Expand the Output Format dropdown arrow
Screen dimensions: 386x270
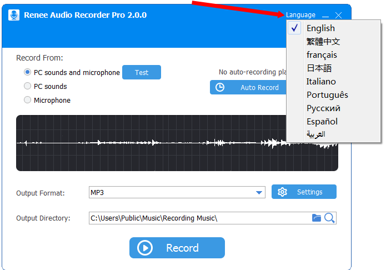click(259, 192)
